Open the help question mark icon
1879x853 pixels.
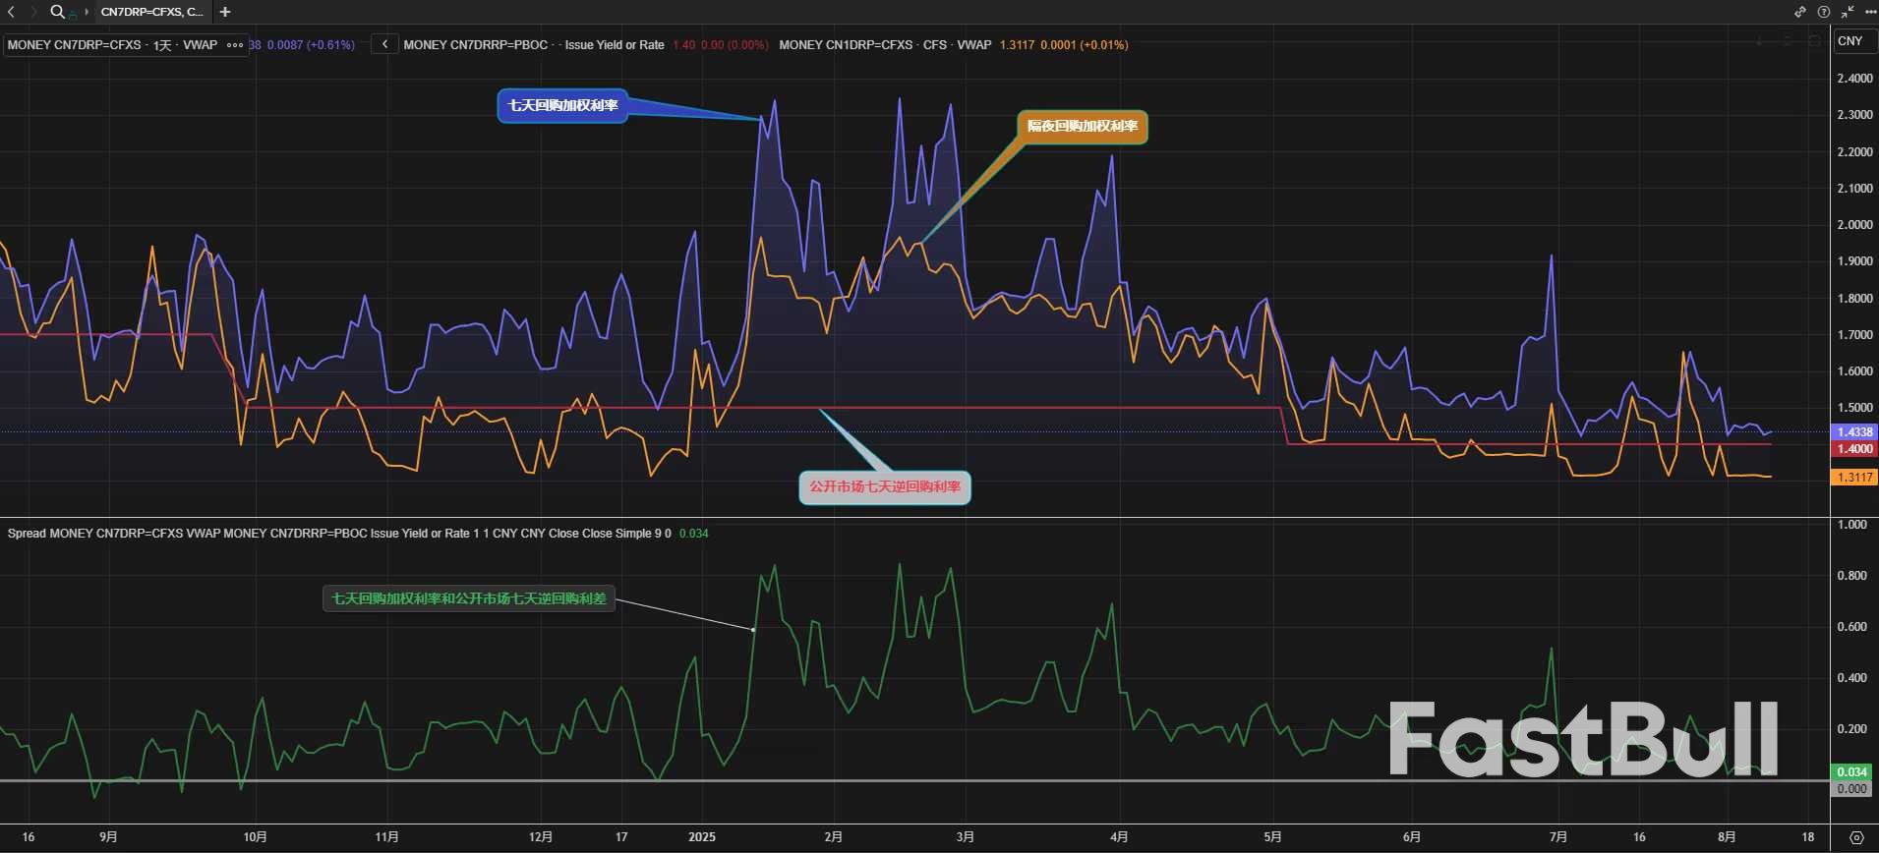[x=1824, y=12]
